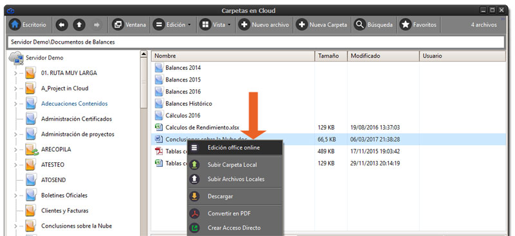
Task: Open Adecuaciones Contenidos folder
Action: click(x=74, y=104)
